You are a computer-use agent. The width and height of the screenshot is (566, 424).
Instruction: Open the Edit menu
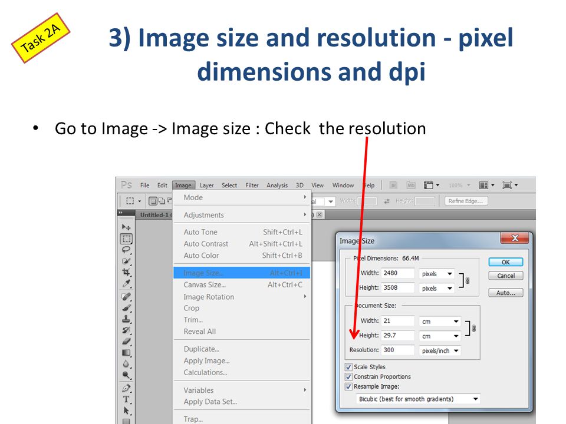(162, 185)
